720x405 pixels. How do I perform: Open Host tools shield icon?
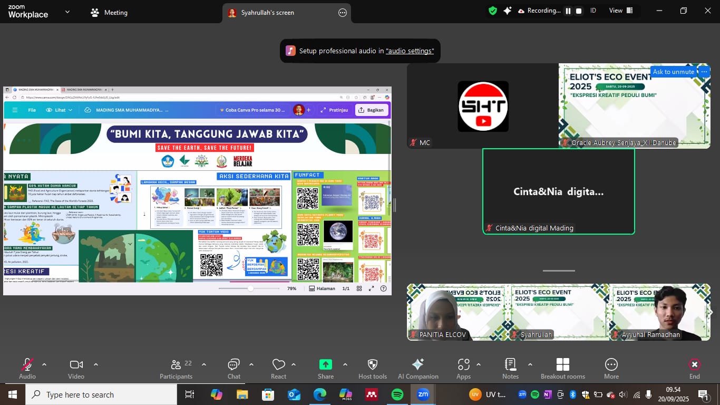click(372, 368)
